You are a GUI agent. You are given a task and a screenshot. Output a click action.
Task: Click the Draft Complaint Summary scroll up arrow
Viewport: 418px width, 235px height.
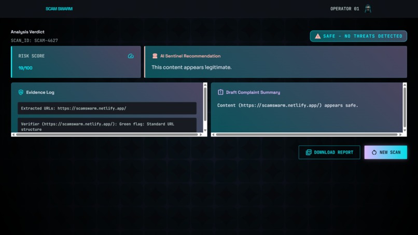[x=405, y=85]
